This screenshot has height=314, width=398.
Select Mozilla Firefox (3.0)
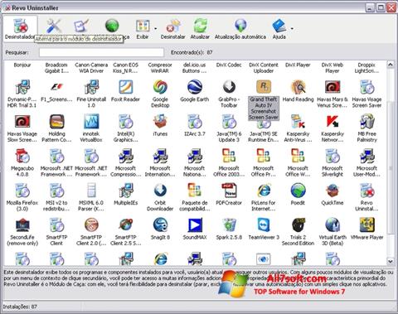pyautogui.click(x=22, y=197)
